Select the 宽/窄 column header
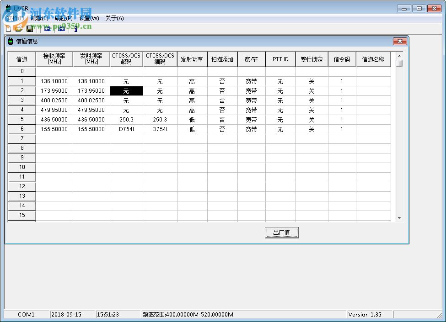446x322 pixels. 252,59
